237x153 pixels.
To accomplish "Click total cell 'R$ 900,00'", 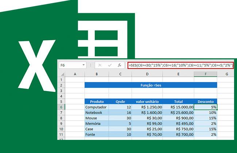I will (x=178, y=118).
